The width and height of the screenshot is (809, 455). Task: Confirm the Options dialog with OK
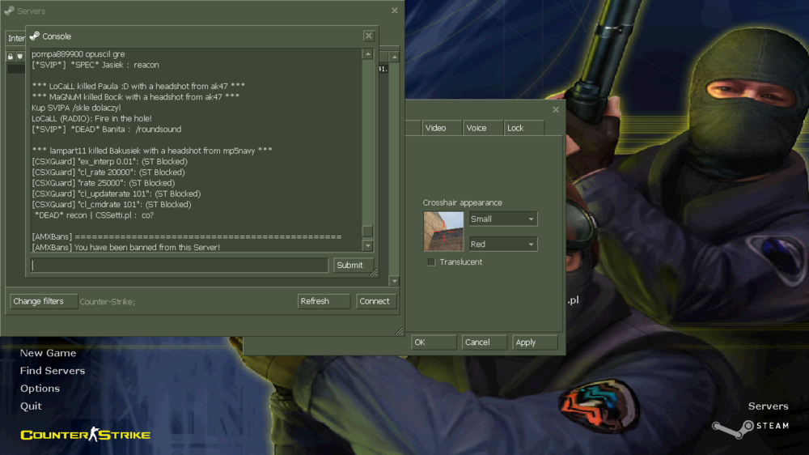(434, 342)
